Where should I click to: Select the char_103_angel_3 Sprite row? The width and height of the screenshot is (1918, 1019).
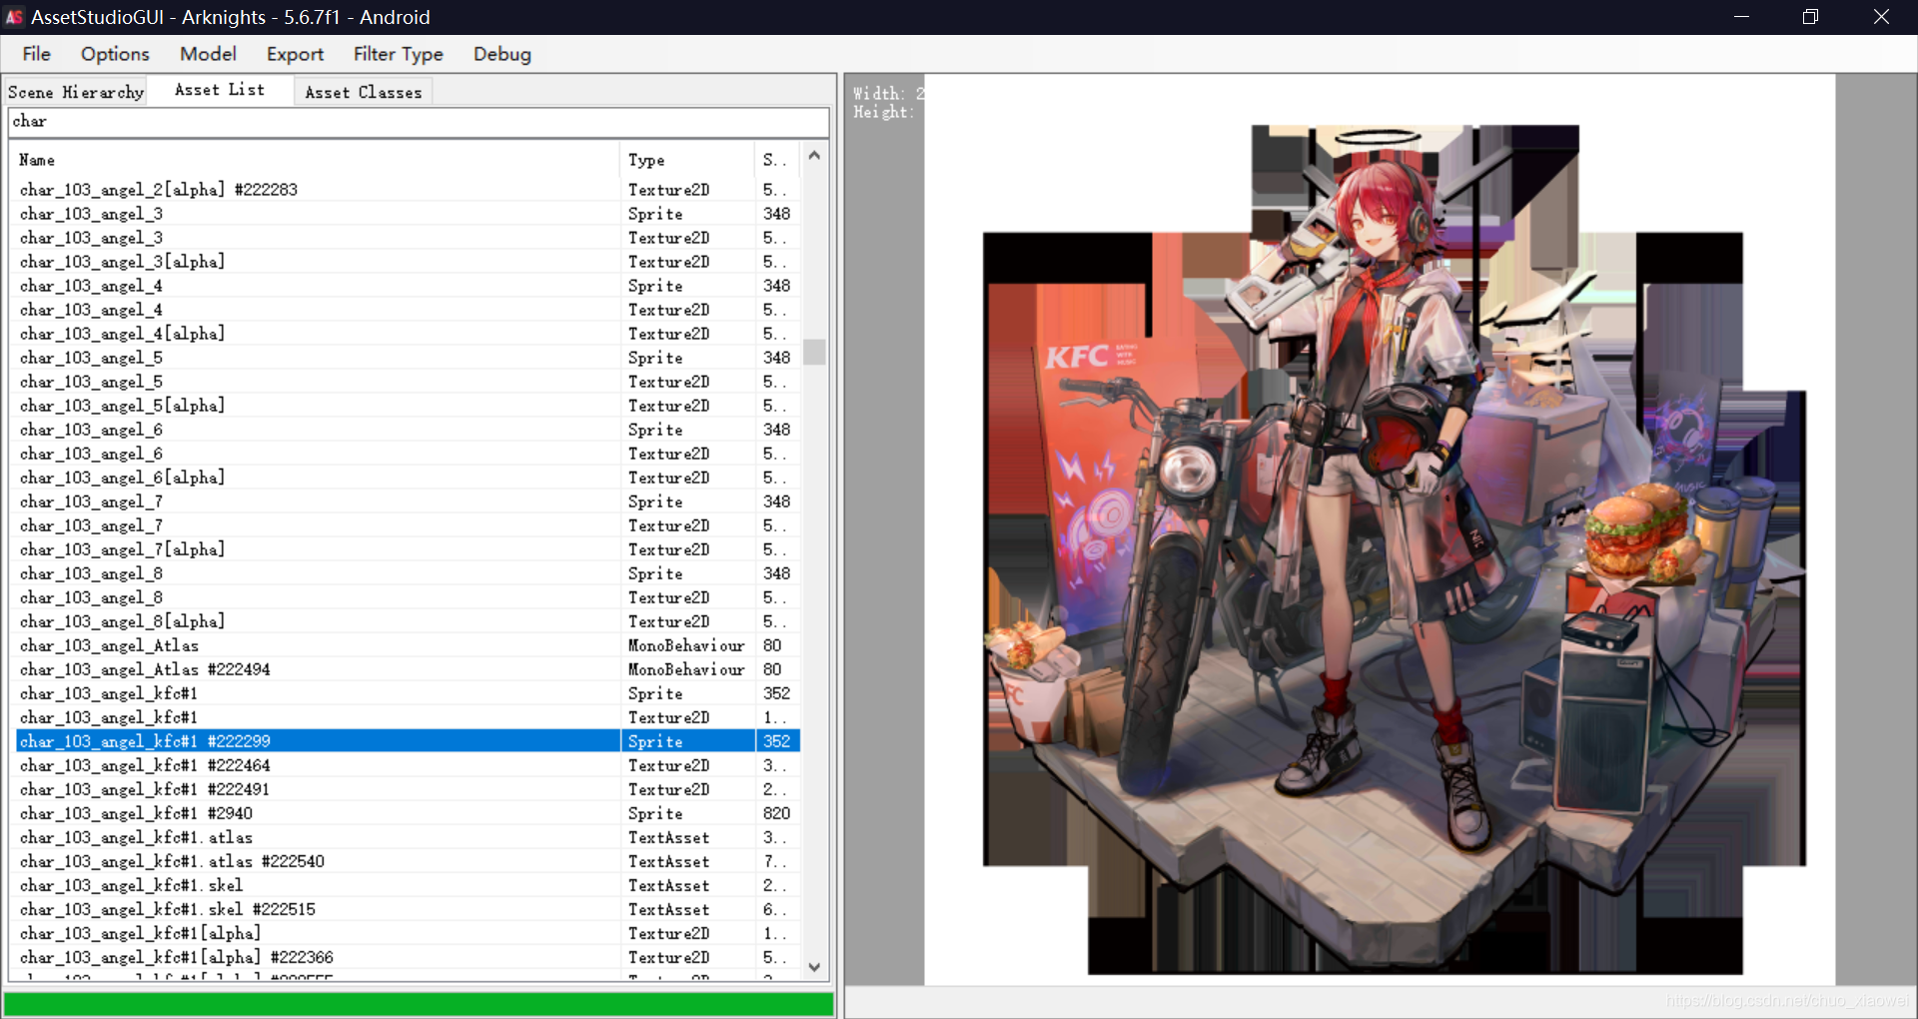point(409,214)
